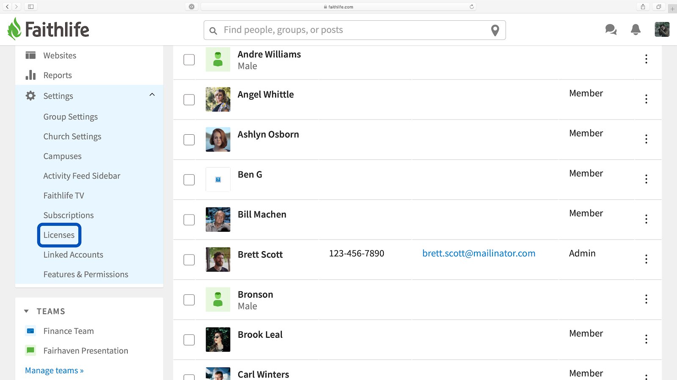
Task: Open Websites in sidebar
Action: click(60, 55)
